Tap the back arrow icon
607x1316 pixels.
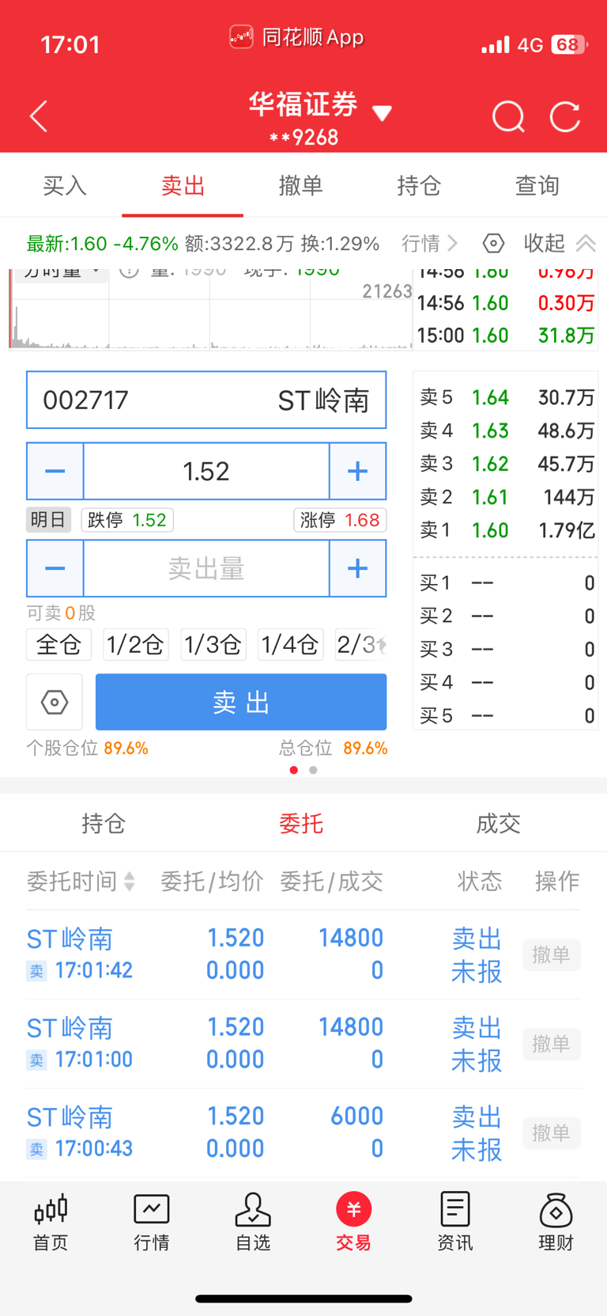39,116
